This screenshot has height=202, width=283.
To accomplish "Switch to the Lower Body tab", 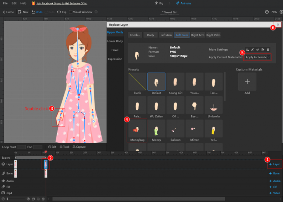I will point(115,41).
